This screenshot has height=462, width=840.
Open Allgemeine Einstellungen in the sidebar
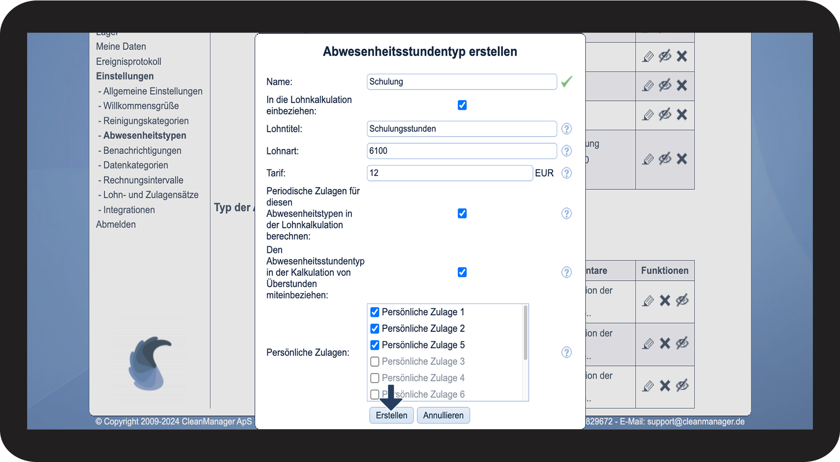click(x=153, y=91)
